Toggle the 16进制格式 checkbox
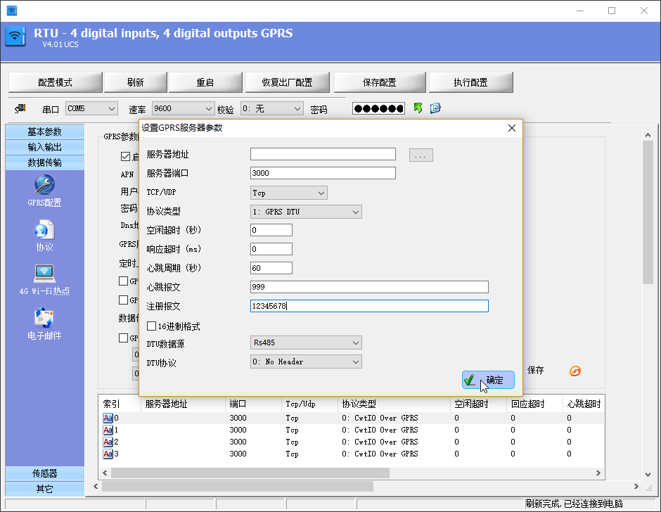The image size is (661, 512). click(x=151, y=326)
